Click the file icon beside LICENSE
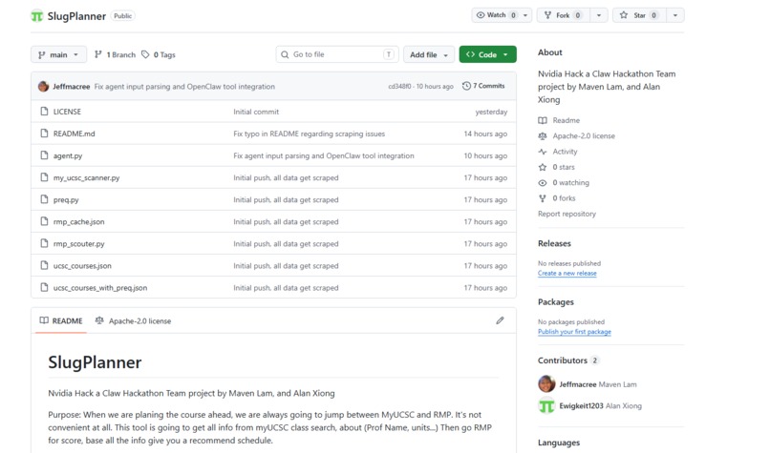This screenshot has height=453, width=770. 44,112
